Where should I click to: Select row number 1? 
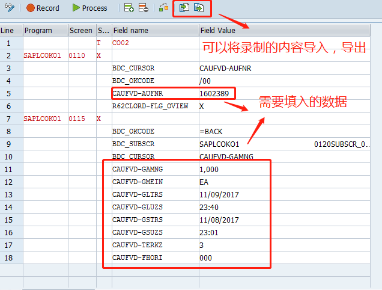[8, 43]
